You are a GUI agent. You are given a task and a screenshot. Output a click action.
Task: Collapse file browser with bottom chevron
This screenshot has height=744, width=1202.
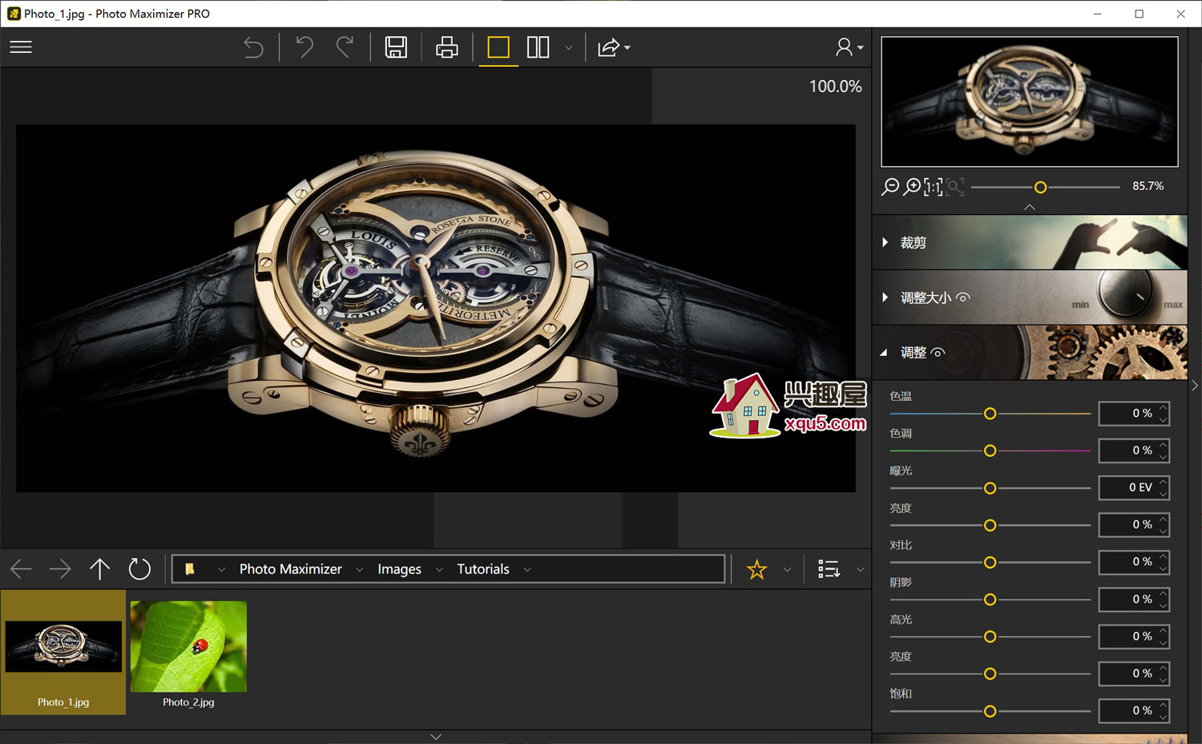[436, 737]
